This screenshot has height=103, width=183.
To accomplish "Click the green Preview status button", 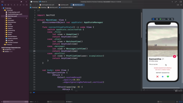I will 163,19.
